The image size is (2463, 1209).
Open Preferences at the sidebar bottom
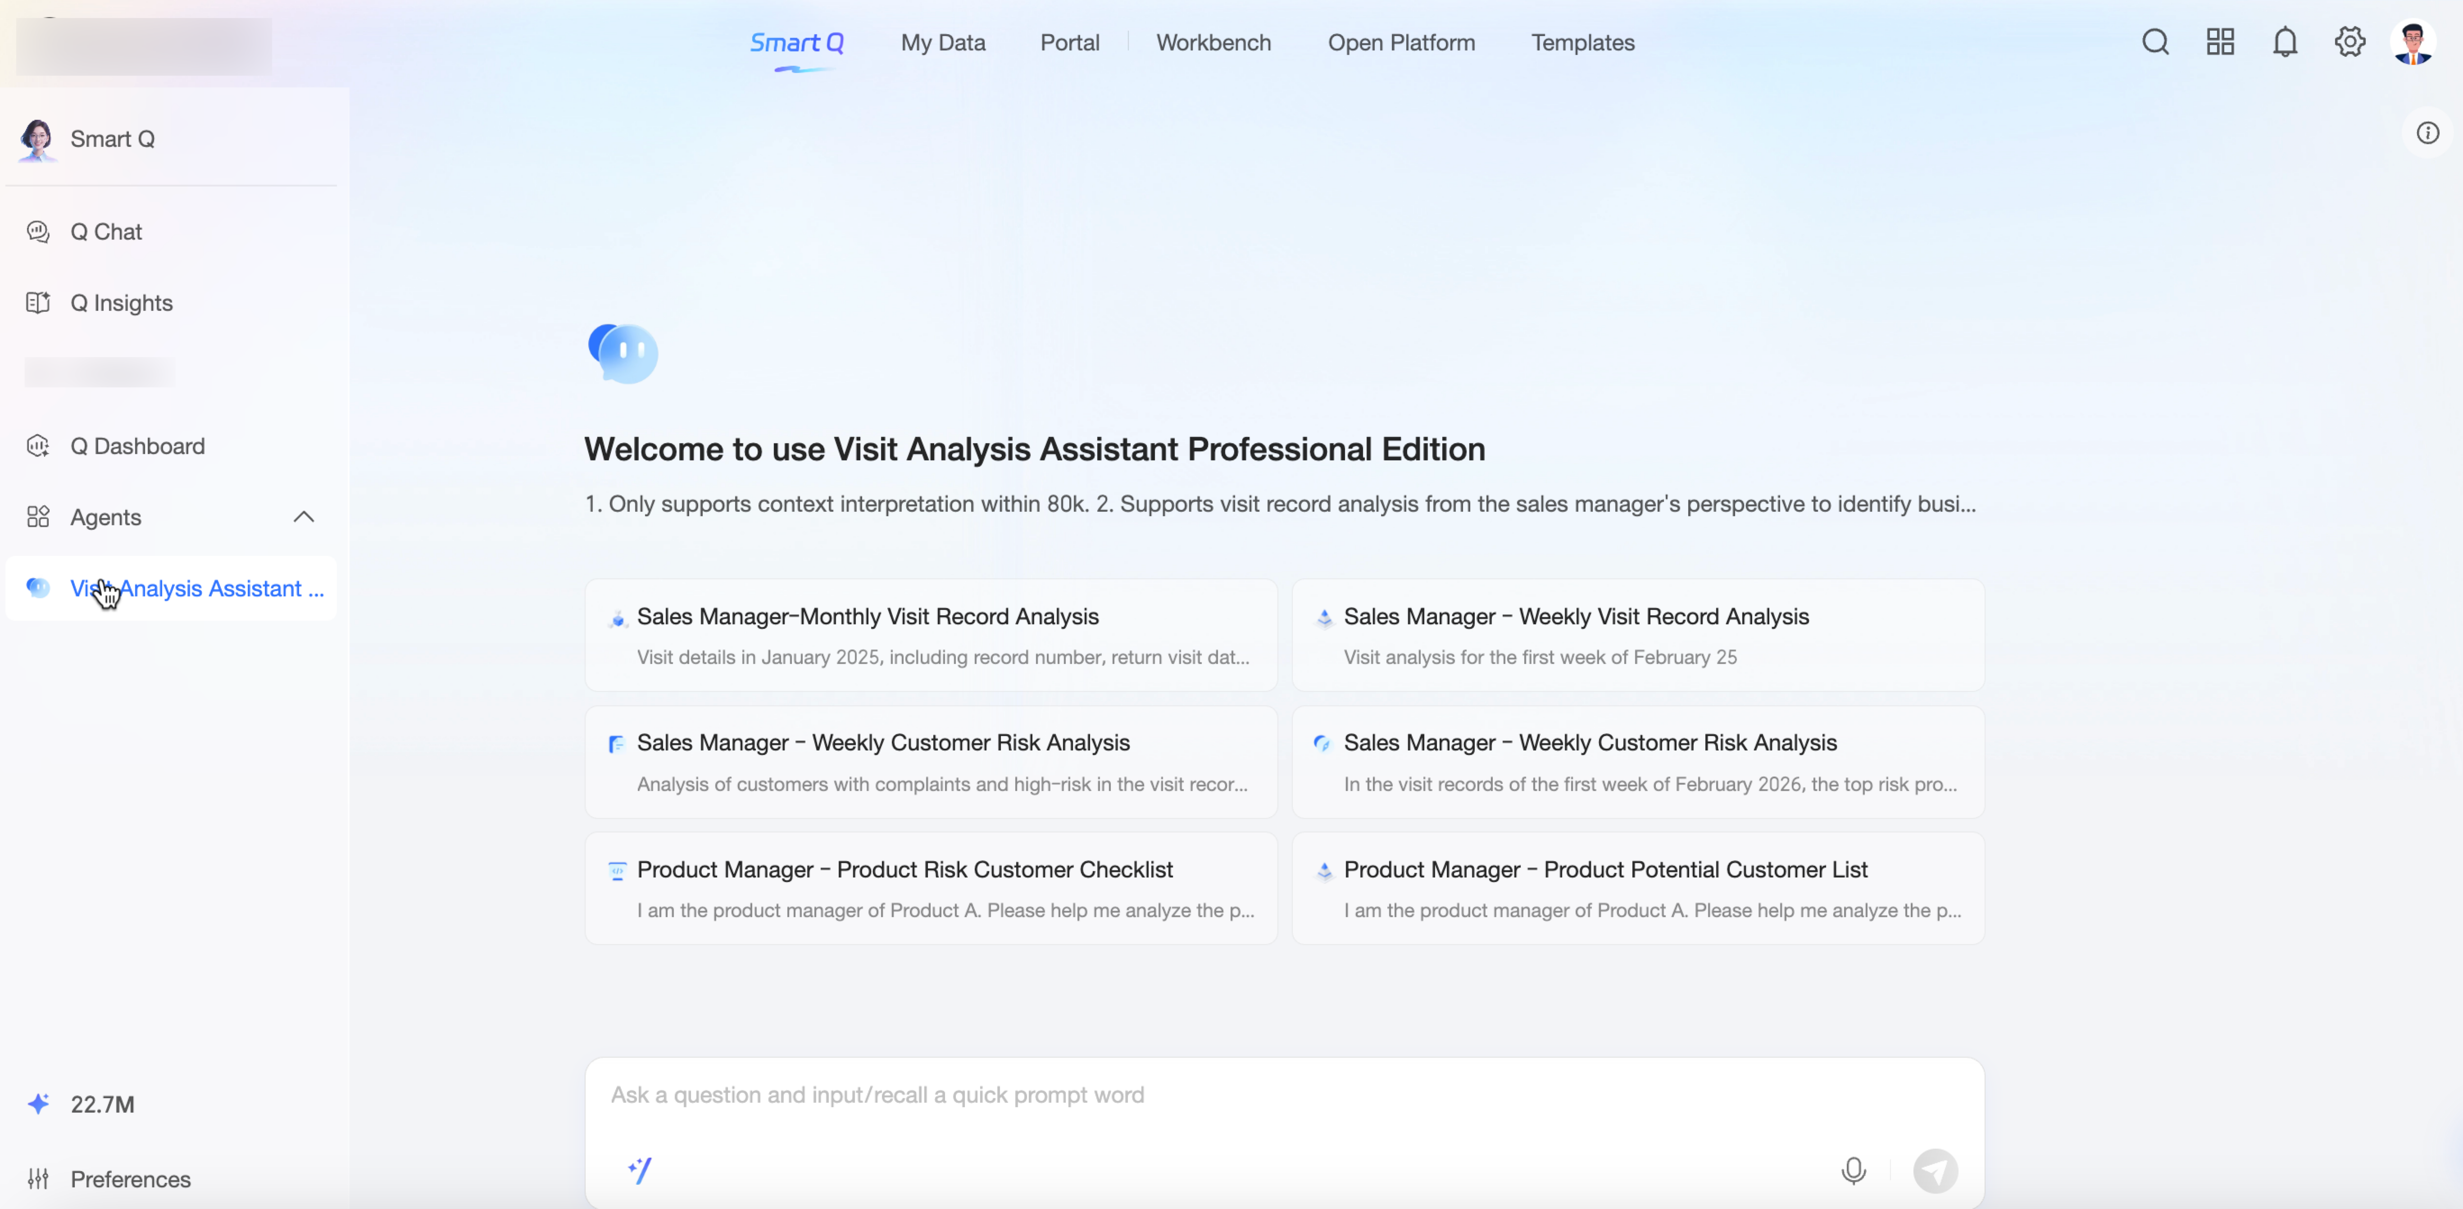point(130,1179)
